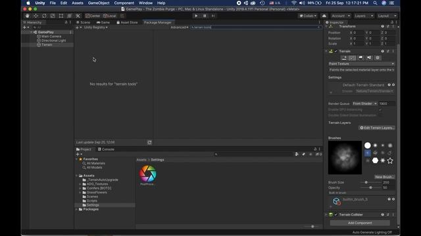Open the custom editor tools icon
The width and height of the screenshot is (421, 236).
[x=78, y=16]
